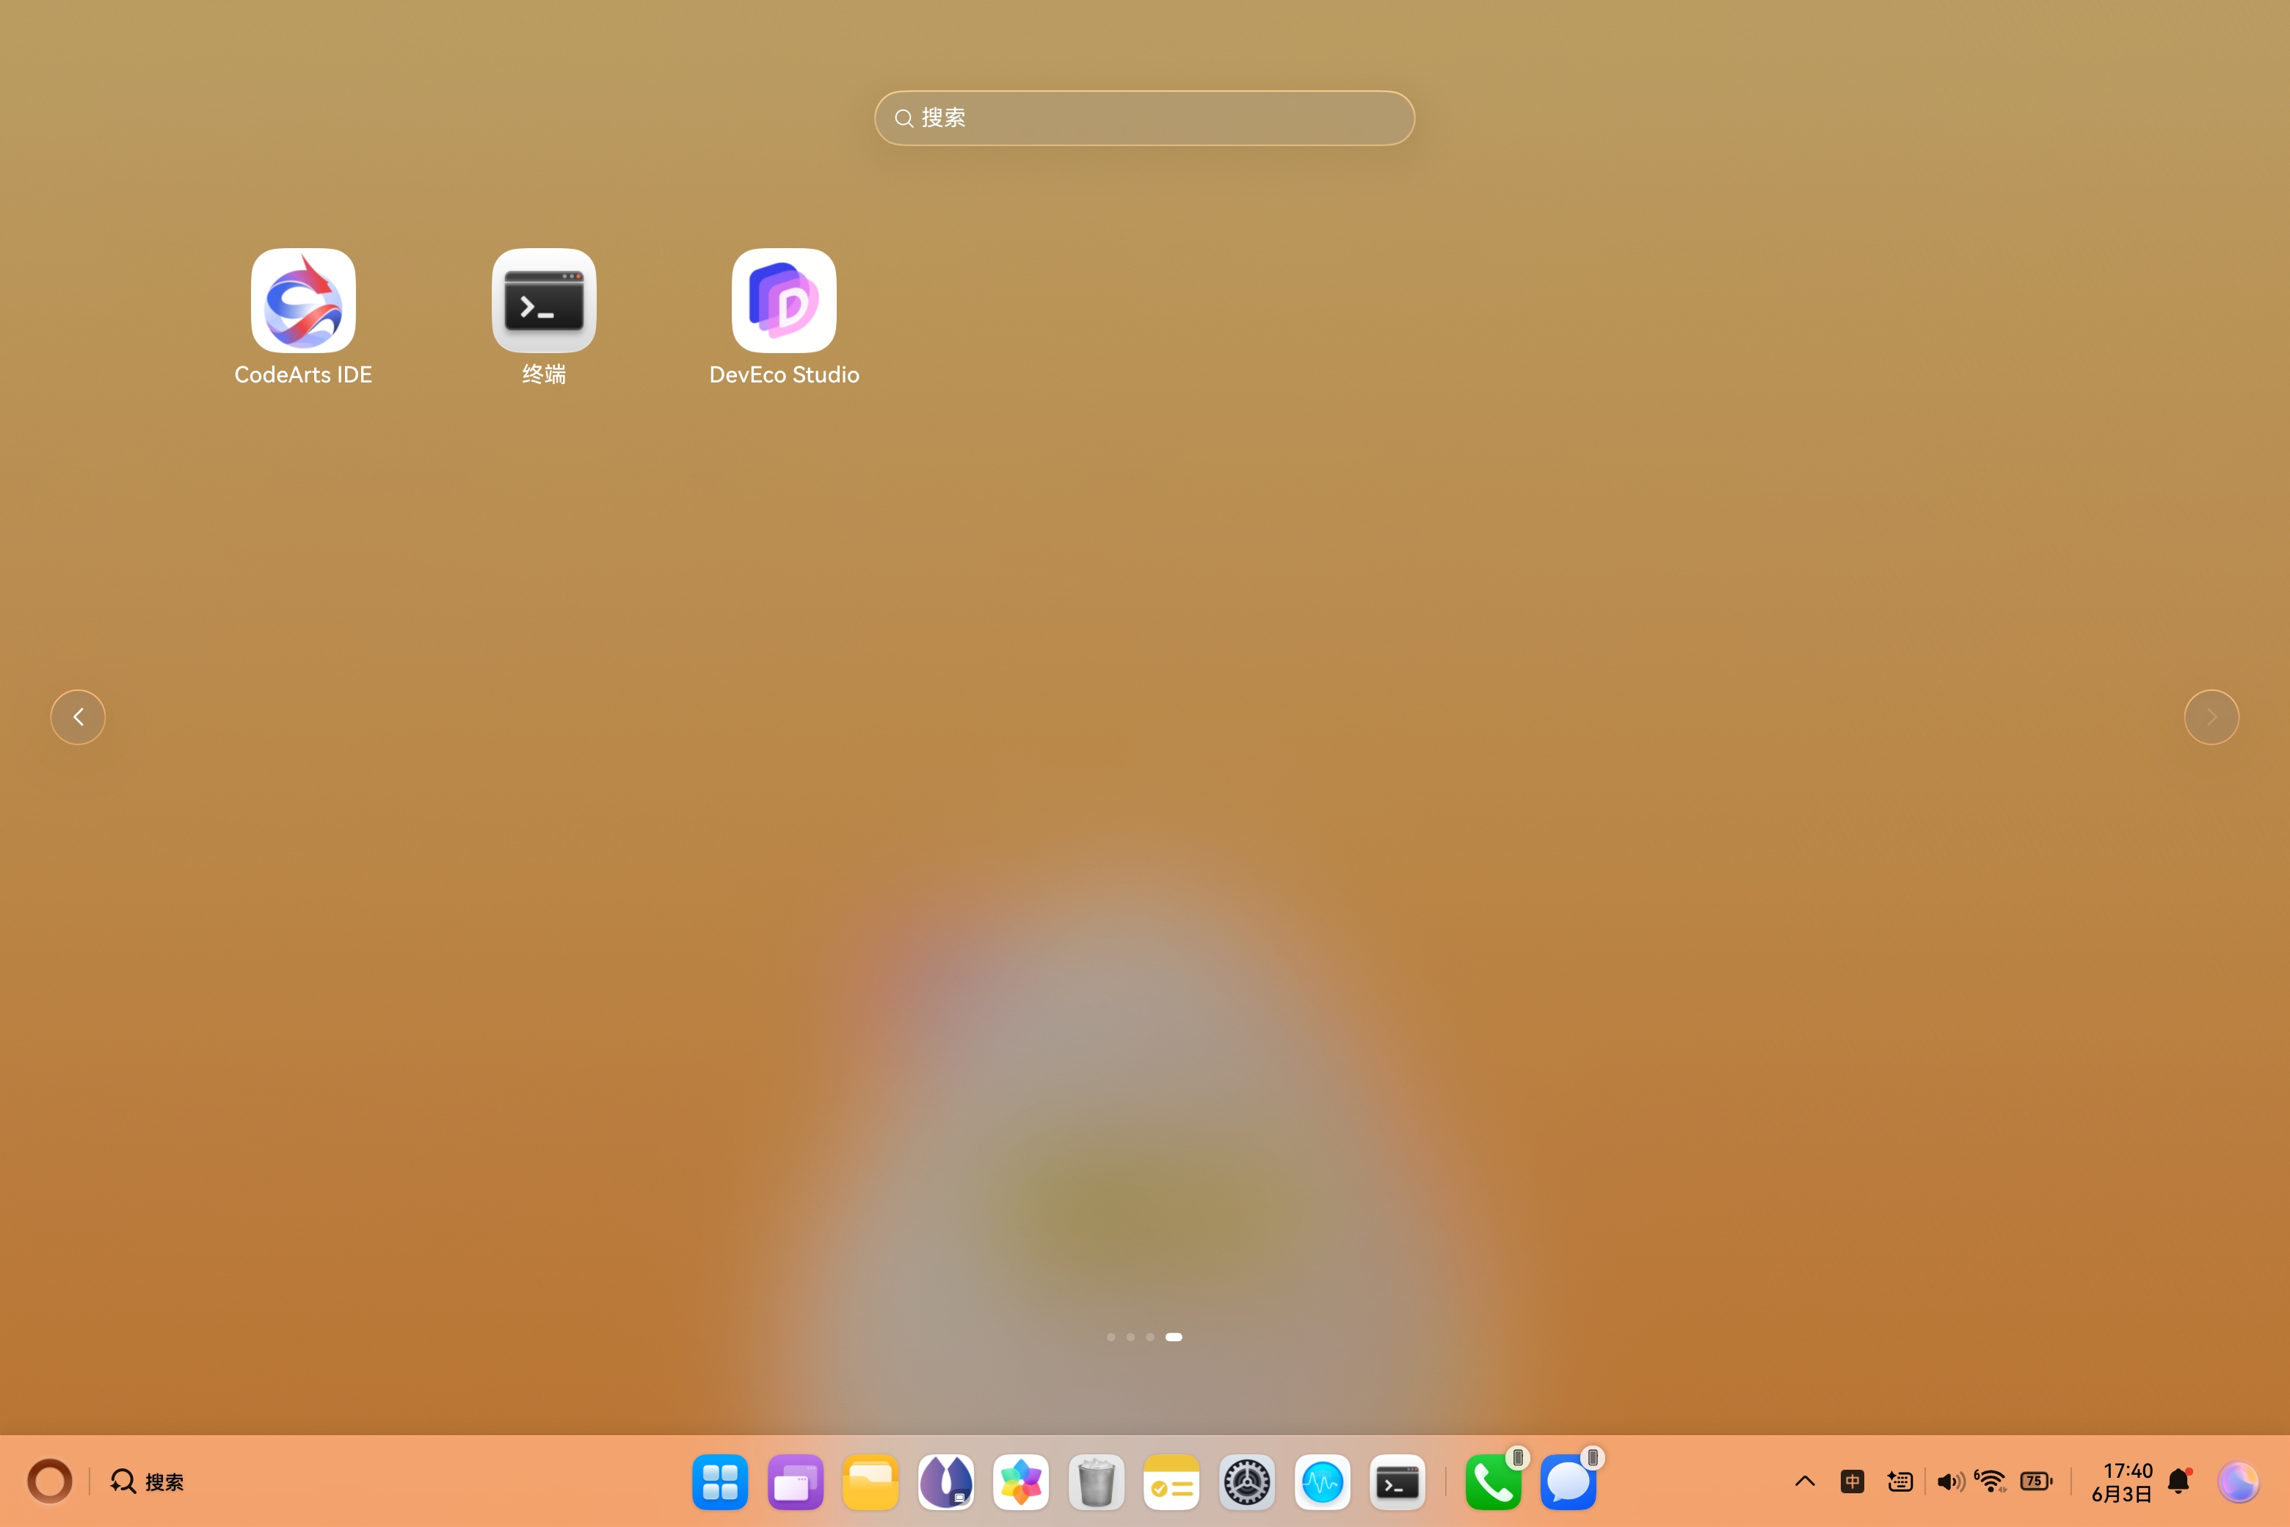Open the colorful assistant orb in the tray
The width and height of the screenshot is (2290, 1527).
[x=2237, y=1481]
